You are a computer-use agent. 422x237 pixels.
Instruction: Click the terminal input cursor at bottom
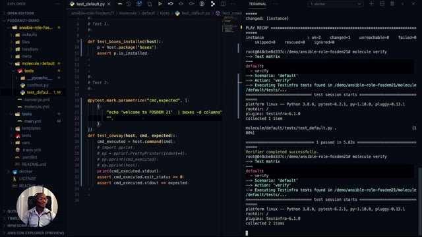247,233
